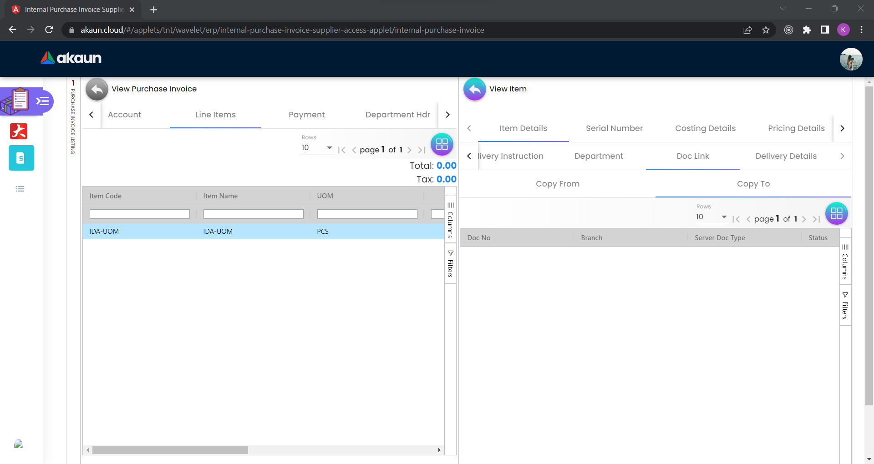874x464 pixels.
Task: Click the red Acrobat-style sidebar icon
Action: (x=19, y=131)
